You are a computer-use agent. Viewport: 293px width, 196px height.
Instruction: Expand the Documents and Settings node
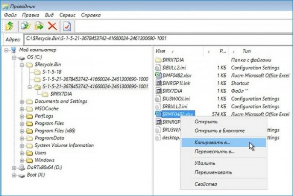click(x=22, y=101)
